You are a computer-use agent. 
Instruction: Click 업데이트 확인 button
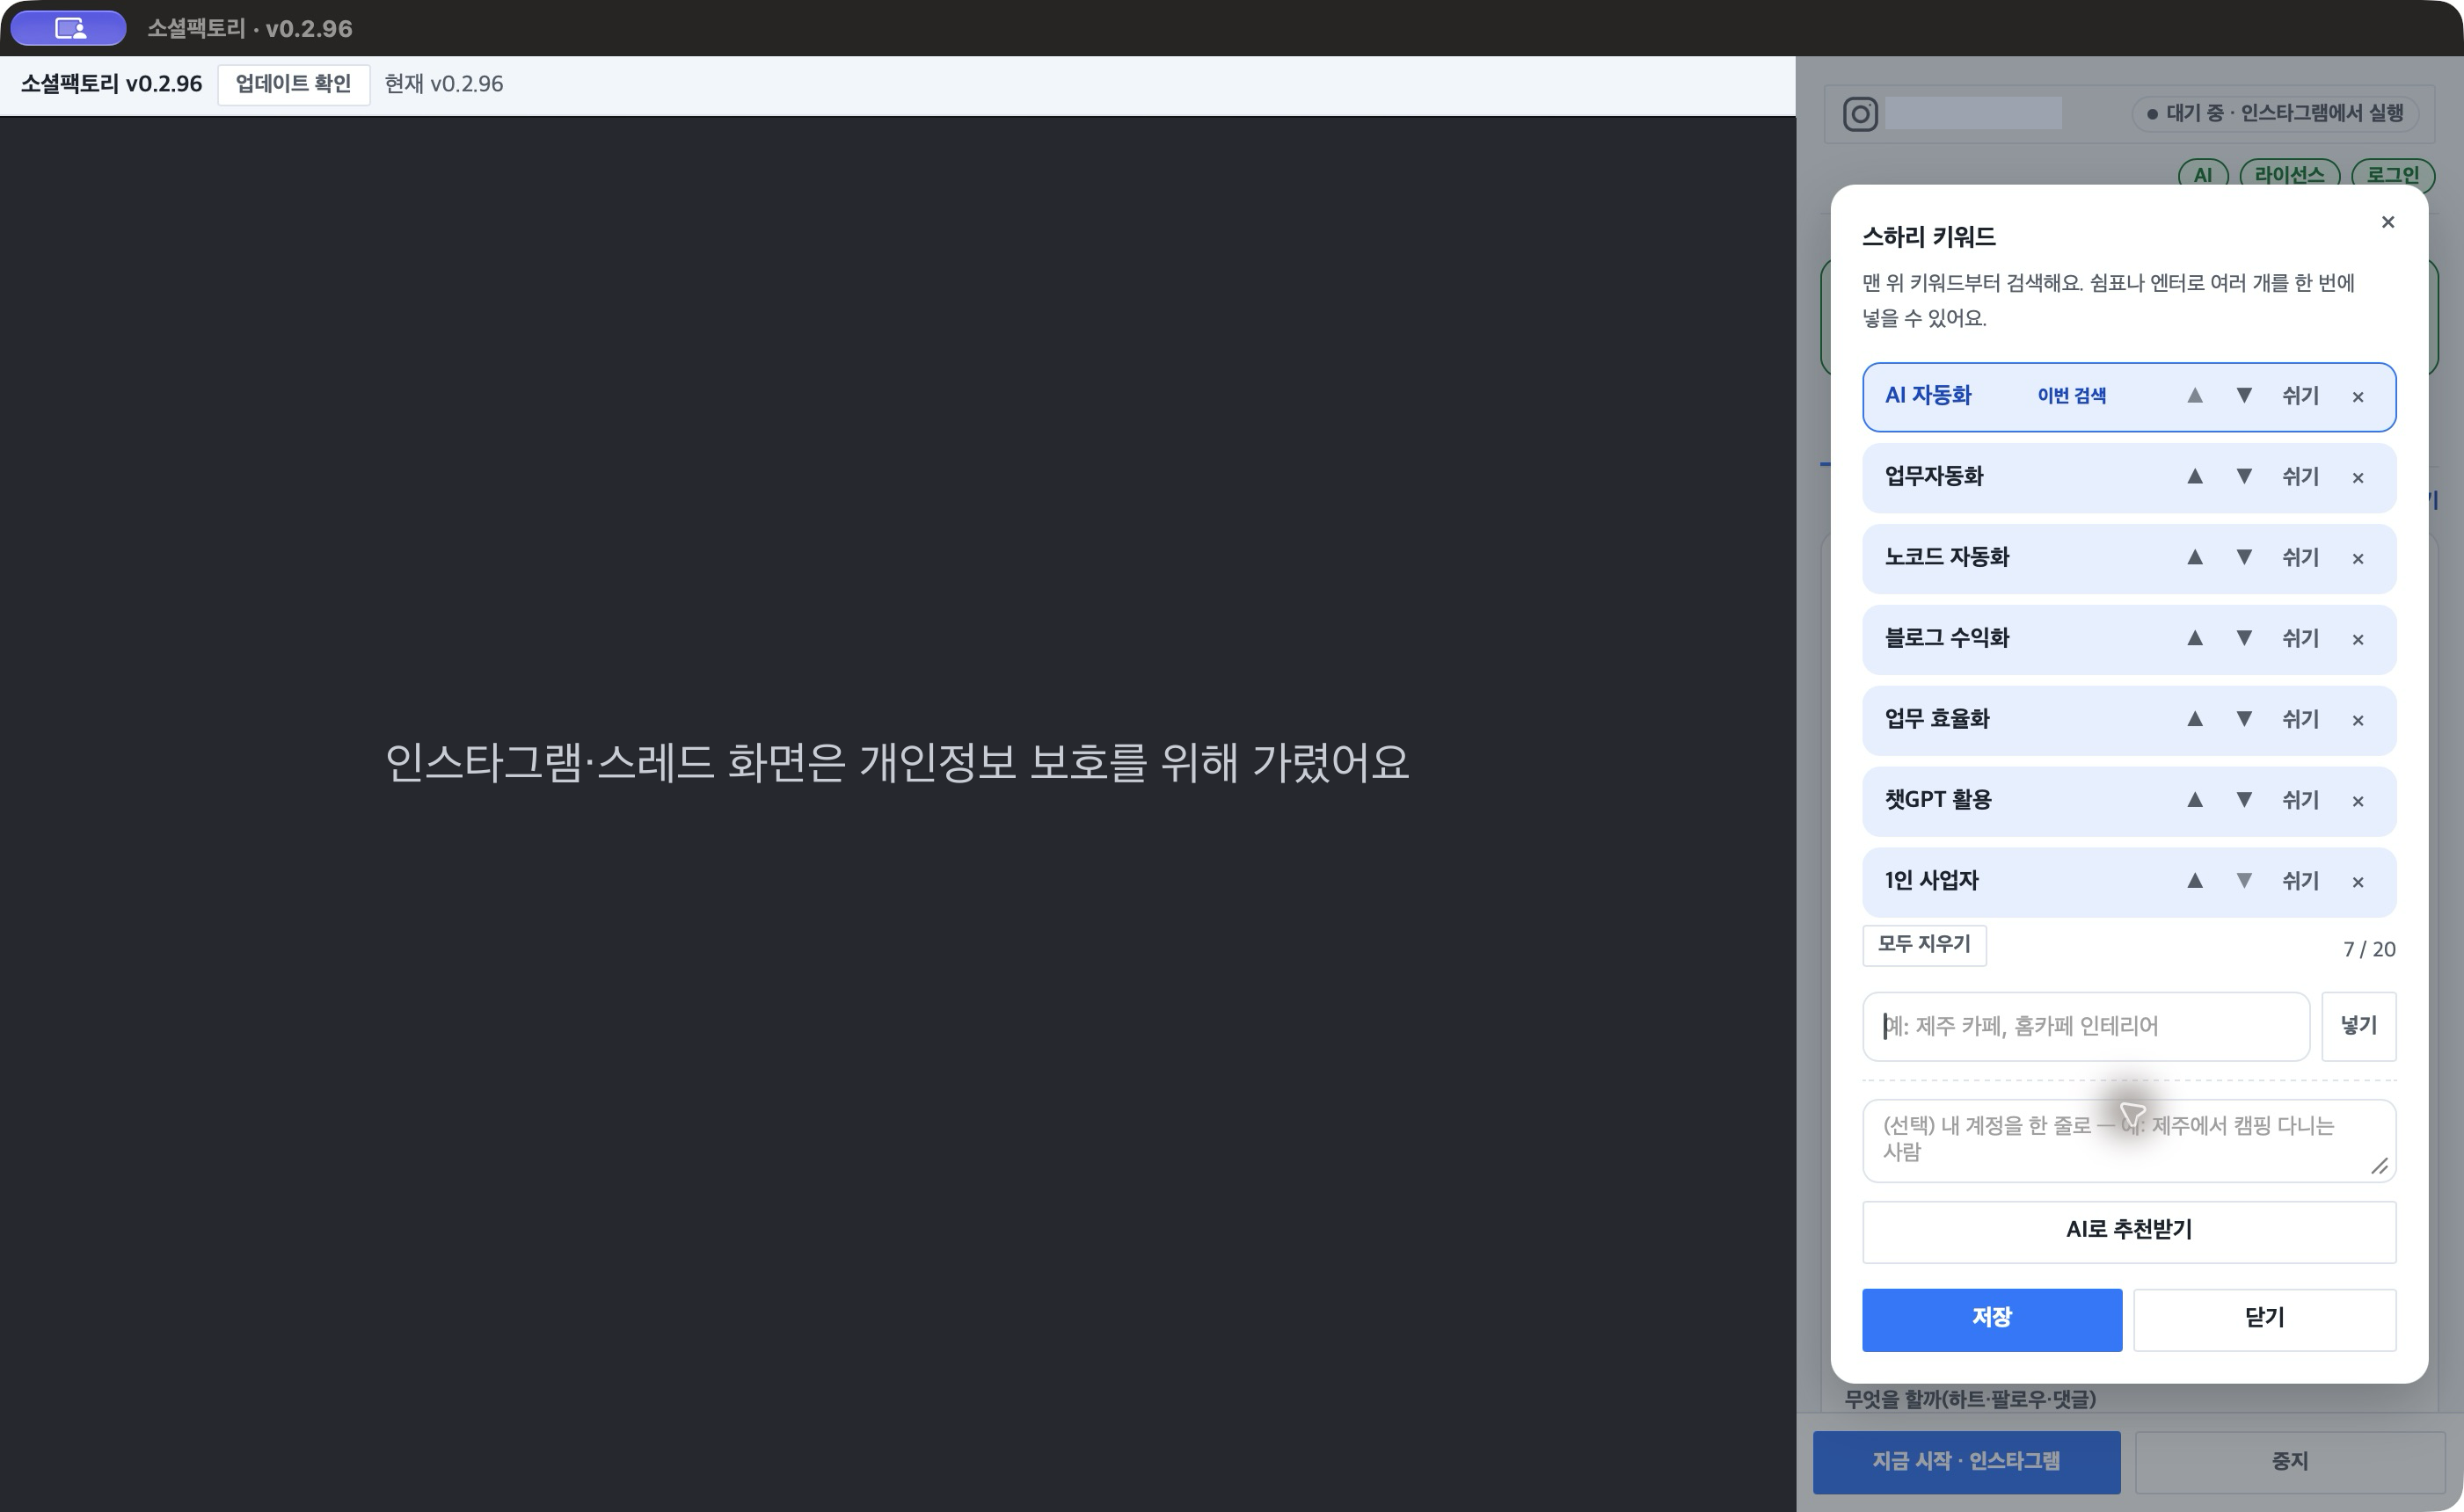[x=293, y=85]
